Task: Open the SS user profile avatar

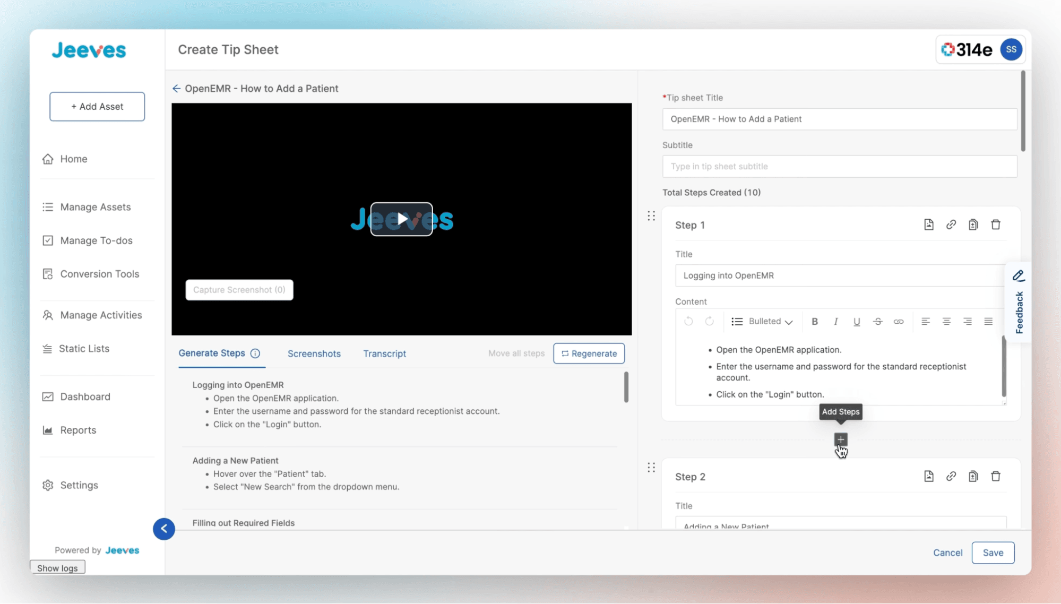Action: (1011, 49)
